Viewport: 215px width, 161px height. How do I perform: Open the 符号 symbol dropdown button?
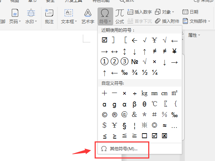point(105,16)
